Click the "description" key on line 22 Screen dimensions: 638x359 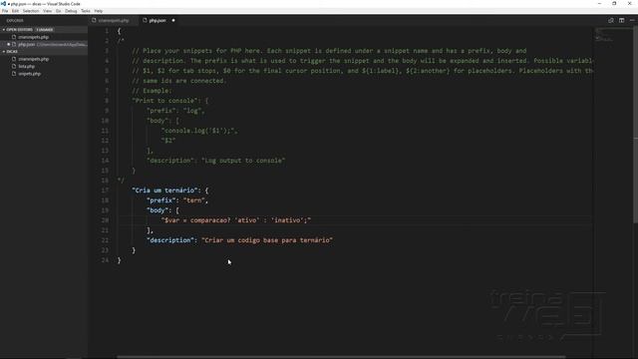pos(170,240)
